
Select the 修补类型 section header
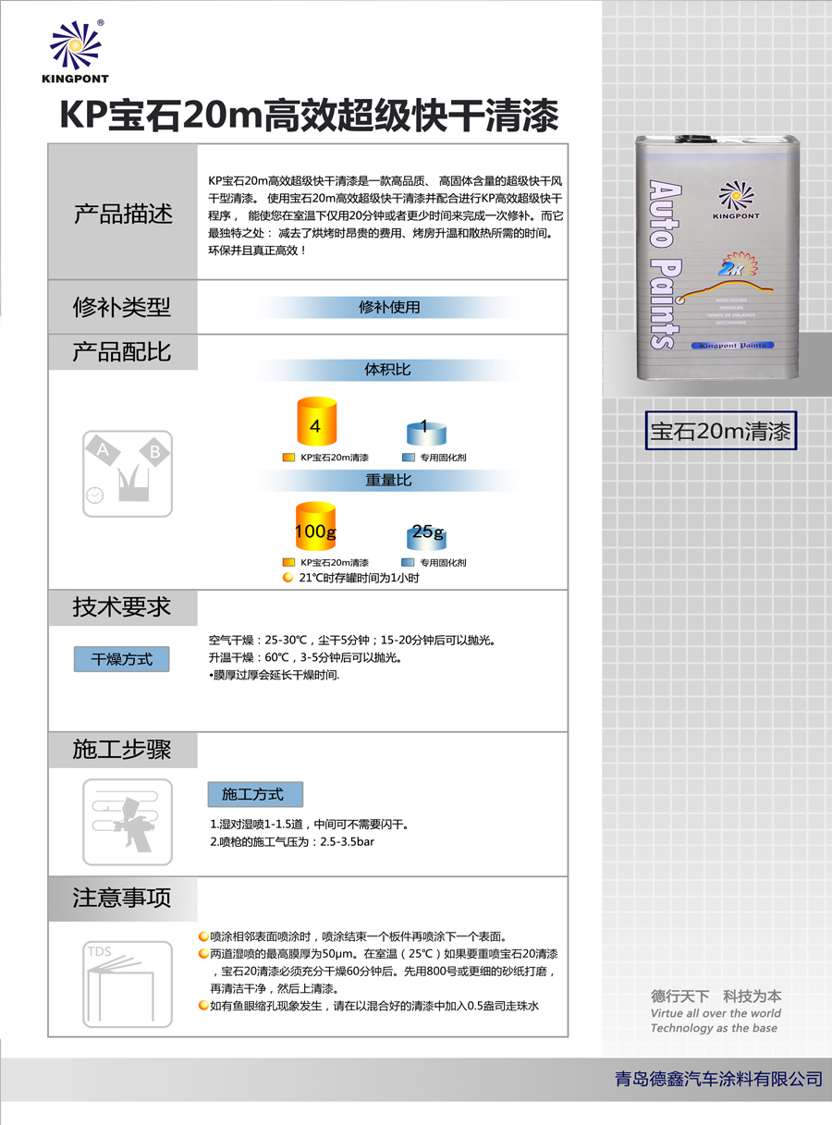pyautogui.click(x=123, y=307)
